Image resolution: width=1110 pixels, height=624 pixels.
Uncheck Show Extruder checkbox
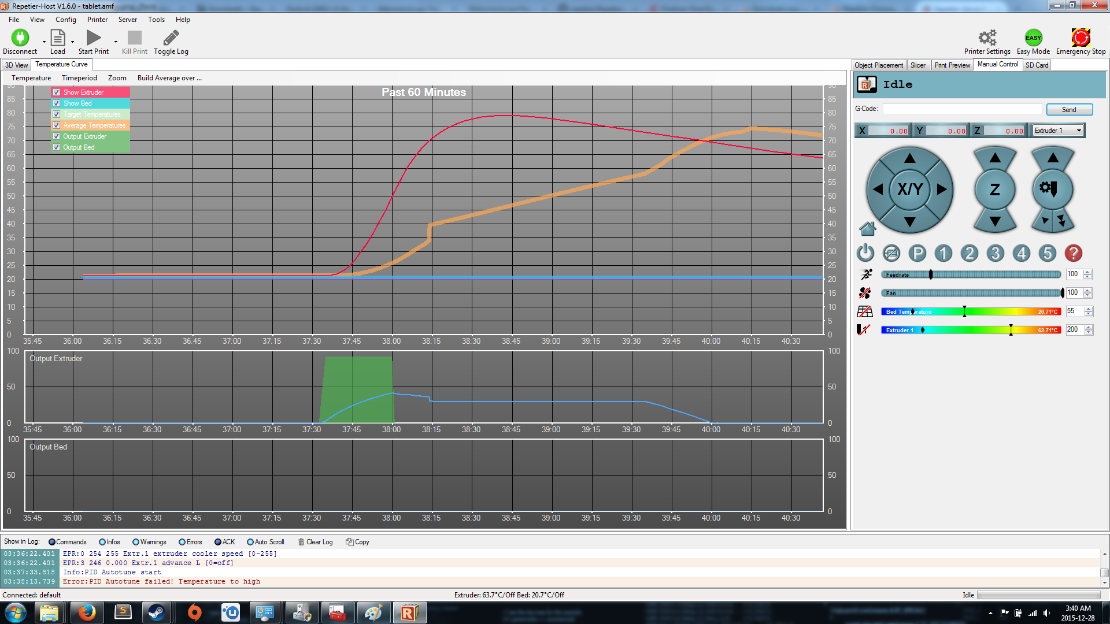(57, 92)
